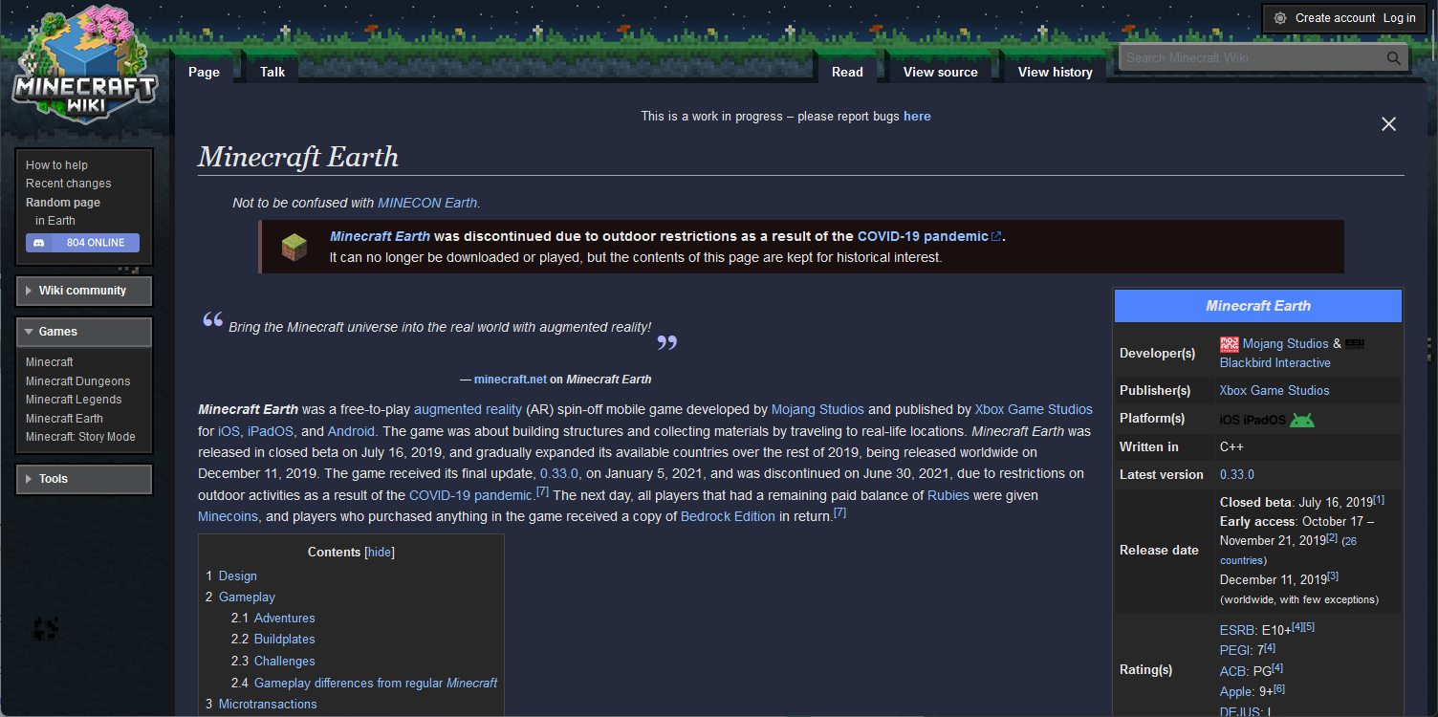Hide the Contents table
This screenshot has height=717, width=1438.
380,553
